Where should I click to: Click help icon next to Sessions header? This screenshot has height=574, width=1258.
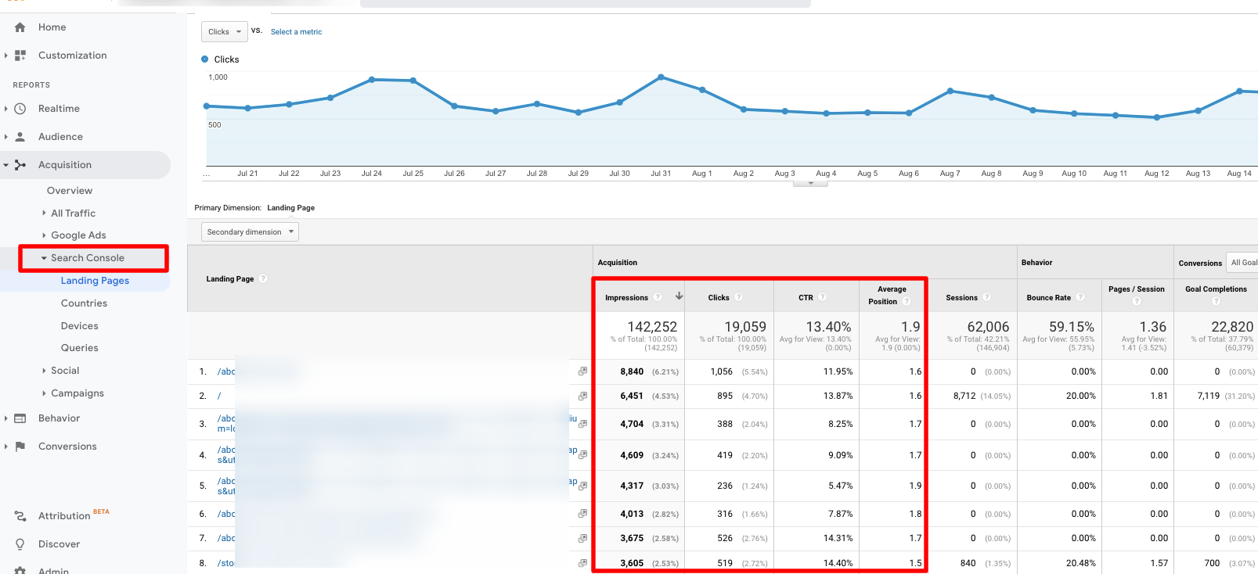[x=987, y=297]
